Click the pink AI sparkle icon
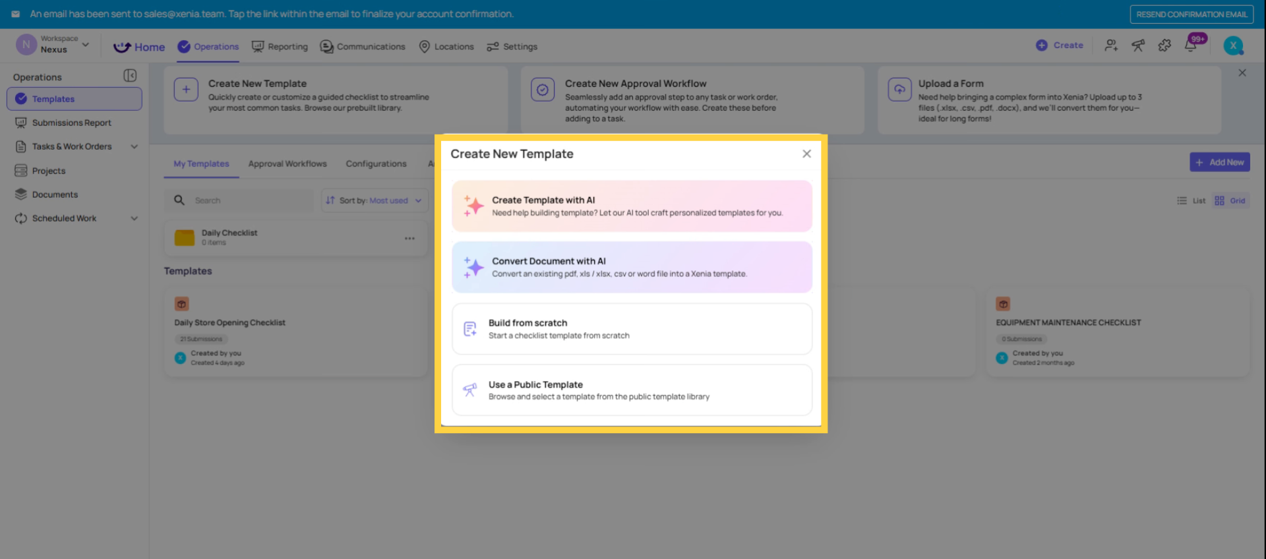The width and height of the screenshot is (1266, 559). click(x=473, y=206)
